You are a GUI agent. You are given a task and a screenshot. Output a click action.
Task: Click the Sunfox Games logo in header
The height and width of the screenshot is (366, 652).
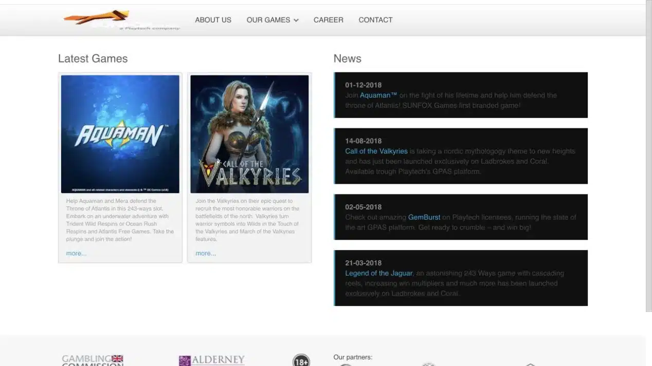pos(122,21)
